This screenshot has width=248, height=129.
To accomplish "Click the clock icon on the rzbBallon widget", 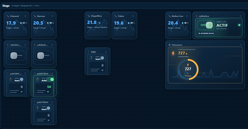I will [240, 16].
